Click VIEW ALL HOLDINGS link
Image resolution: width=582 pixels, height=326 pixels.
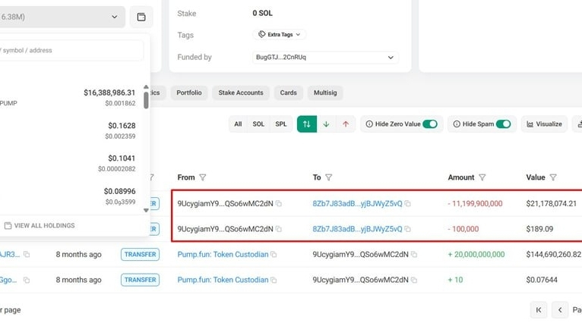pyautogui.click(x=40, y=226)
